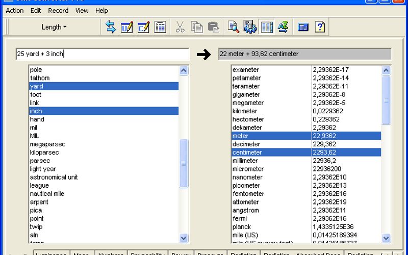Click the swap units arrows icon
Screen dimensions: 408x255
pyautogui.click(x=111, y=28)
